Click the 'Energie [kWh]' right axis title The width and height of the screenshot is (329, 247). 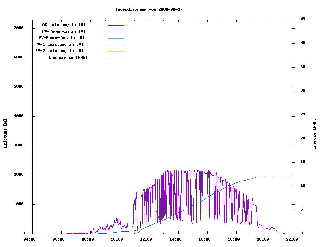click(x=314, y=134)
